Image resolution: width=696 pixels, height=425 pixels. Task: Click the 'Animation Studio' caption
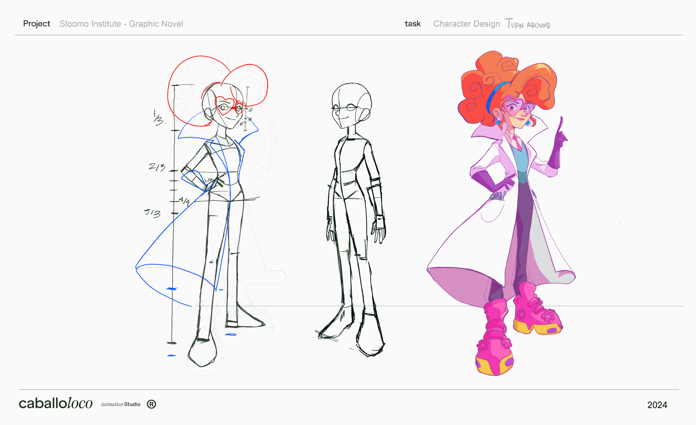click(x=120, y=404)
